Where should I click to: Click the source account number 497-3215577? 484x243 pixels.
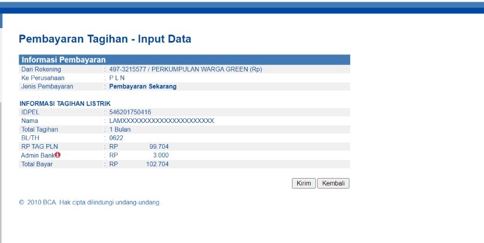click(x=126, y=69)
